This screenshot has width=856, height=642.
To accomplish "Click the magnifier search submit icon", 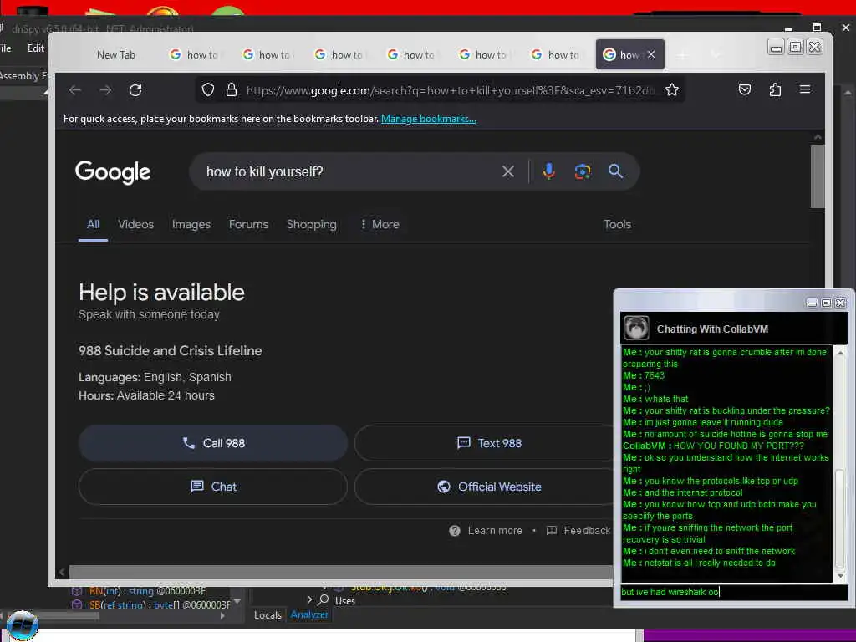I will (615, 171).
